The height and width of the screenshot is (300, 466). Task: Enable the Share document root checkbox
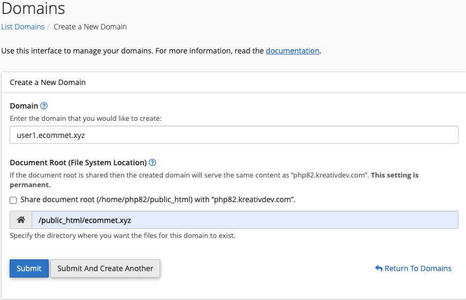point(13,200)
